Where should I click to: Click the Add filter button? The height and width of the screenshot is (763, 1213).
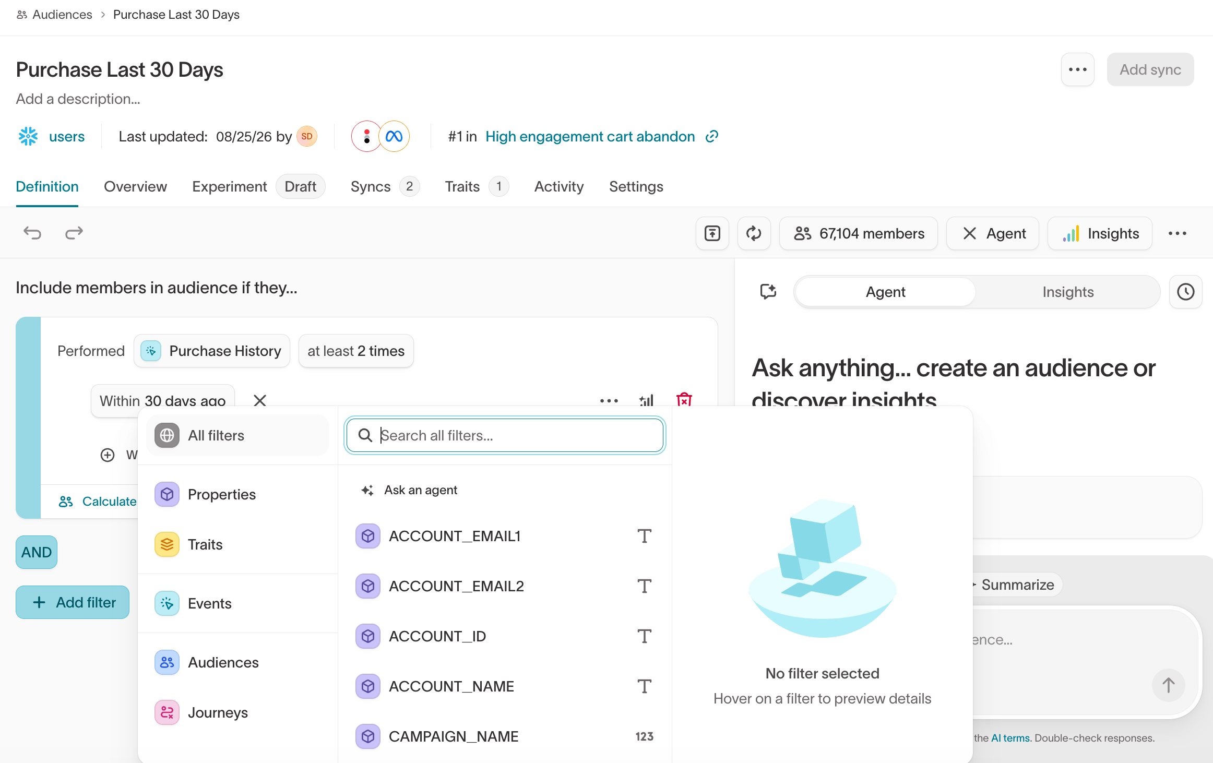(x=73, y=602)
